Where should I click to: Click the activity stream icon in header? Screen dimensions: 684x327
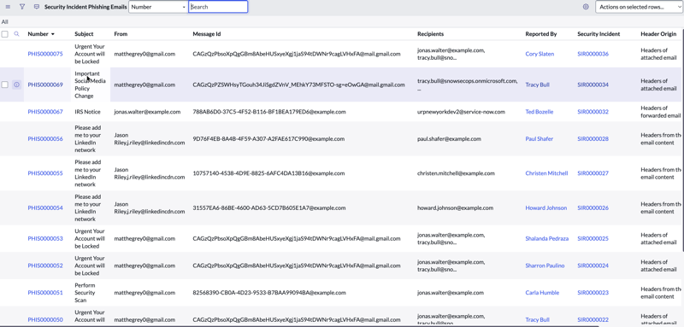click(x=37, y=7)
